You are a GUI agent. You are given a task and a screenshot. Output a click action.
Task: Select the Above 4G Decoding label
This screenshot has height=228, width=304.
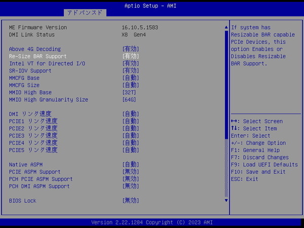[x=35, y=49]
